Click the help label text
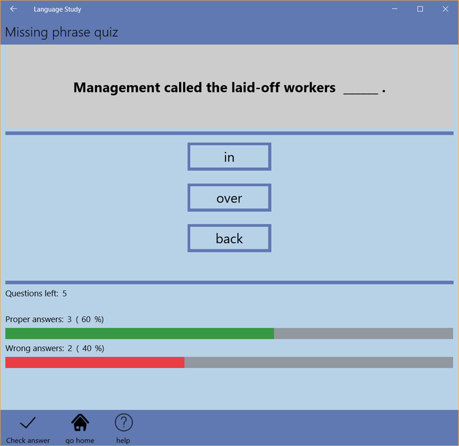 click(123, 440)
